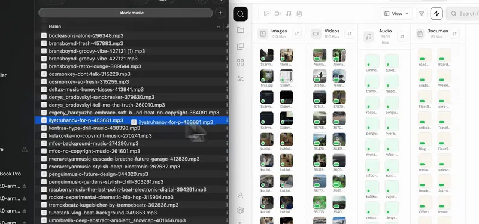Open the 76681... video thumbnail
This screenshot has width=479, height=224.
tap(339, 76)
